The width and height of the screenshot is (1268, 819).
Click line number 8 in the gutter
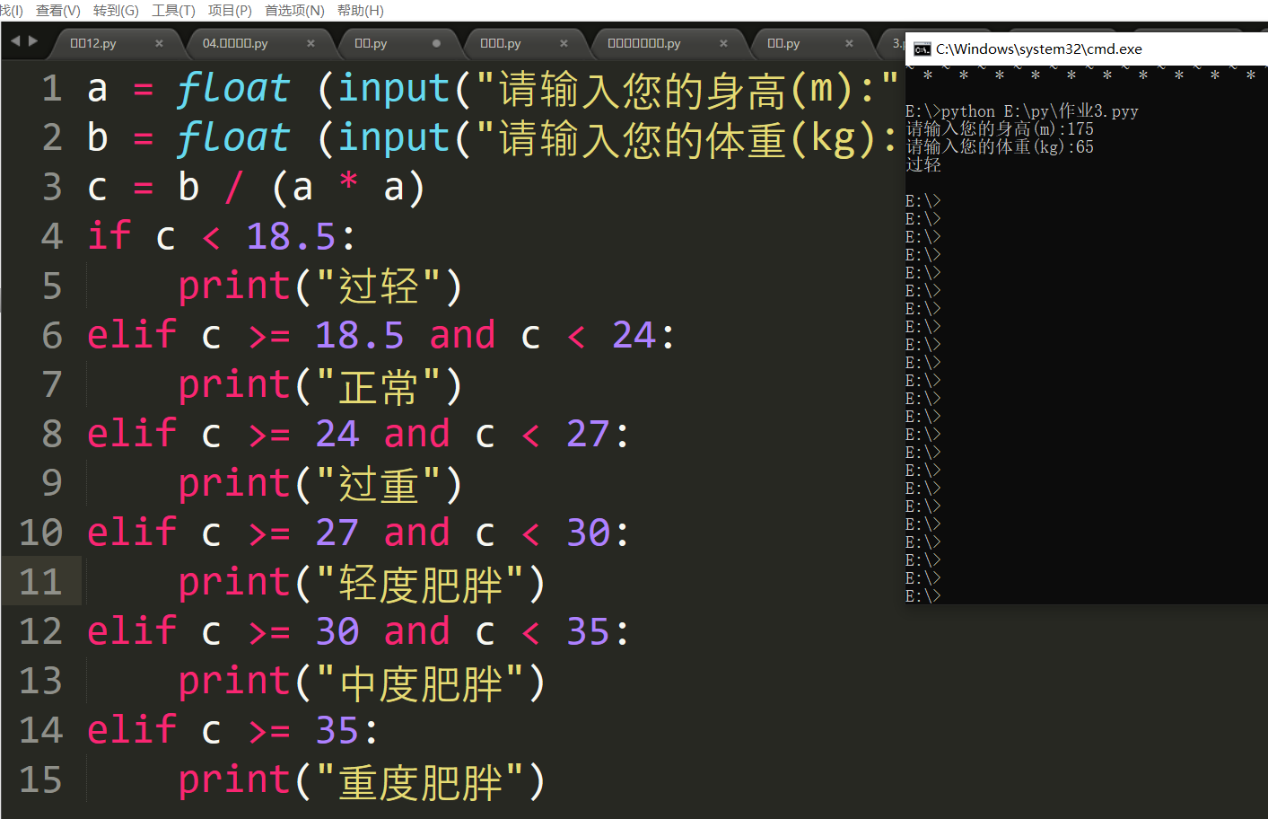52,435
